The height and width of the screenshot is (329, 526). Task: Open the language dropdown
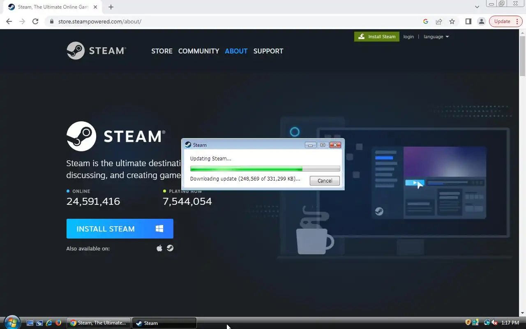tap(436, 37)
